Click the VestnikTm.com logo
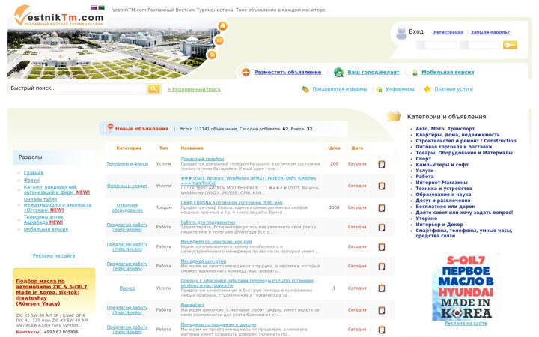This screenshot has height=337, width=539. pyautogui.click(x=59, y=16)
